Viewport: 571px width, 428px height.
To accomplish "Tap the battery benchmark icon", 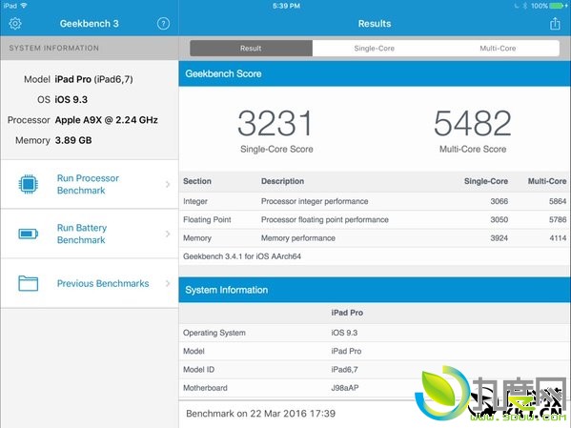I will 28,234.
